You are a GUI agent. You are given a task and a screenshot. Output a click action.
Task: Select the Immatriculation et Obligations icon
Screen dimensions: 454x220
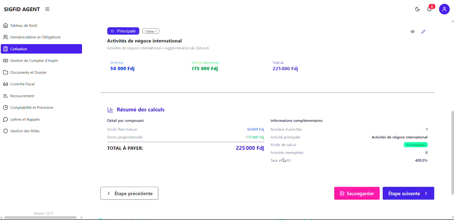point(5,37)
